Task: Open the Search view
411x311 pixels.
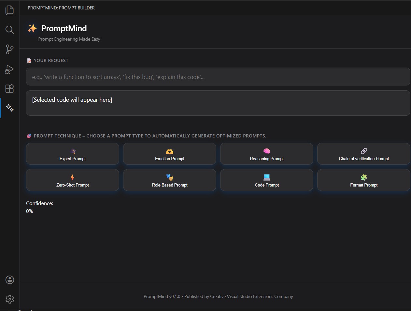Action: click(9, 30)
